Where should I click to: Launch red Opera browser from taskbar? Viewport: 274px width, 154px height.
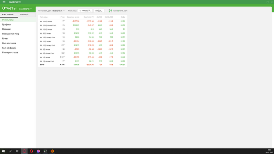(31, 151)
